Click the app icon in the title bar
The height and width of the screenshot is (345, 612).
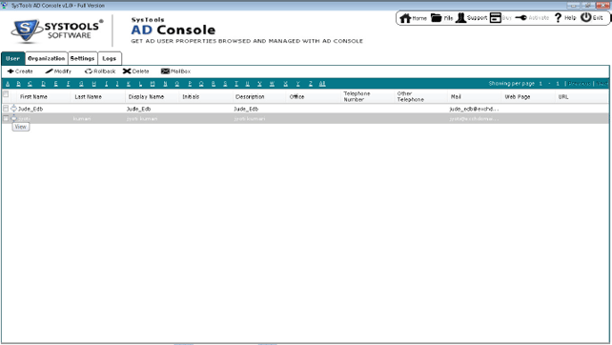pos(5,6)
